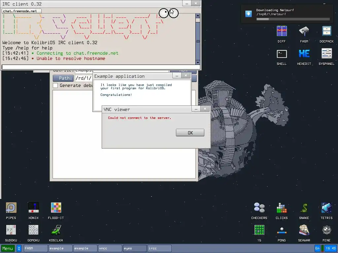Screen dimensions: 338x253
Task: Switch to the vncc taskbar entry
Action: (x=110, y=248)
